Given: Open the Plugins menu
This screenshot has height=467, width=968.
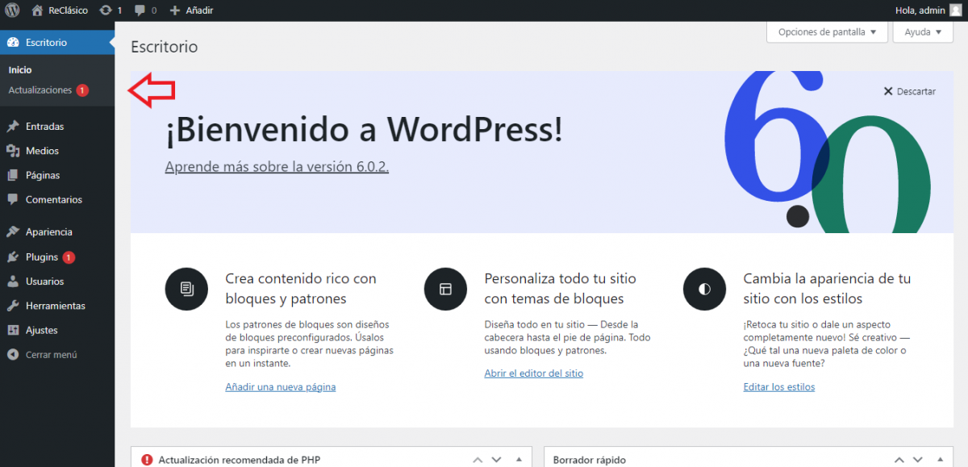Looking at the screenshot, I should click(42, 257).
